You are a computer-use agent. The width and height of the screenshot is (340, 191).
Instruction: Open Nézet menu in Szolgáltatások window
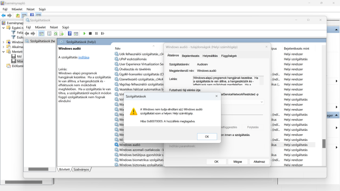(54, 27)
